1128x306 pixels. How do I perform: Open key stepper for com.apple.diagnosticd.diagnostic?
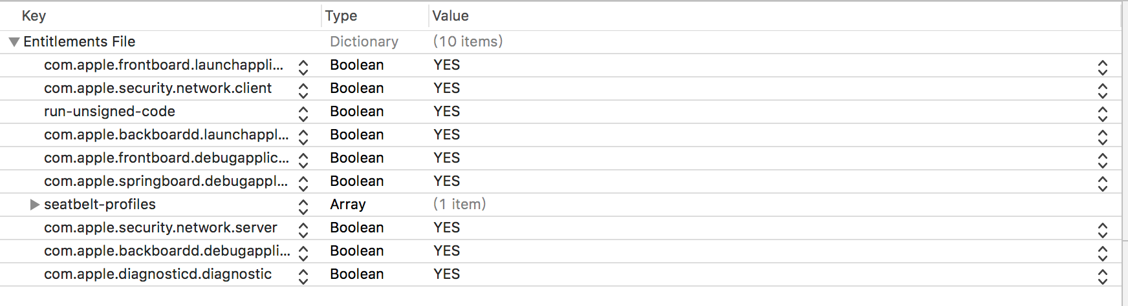click(x=303, y=277)
